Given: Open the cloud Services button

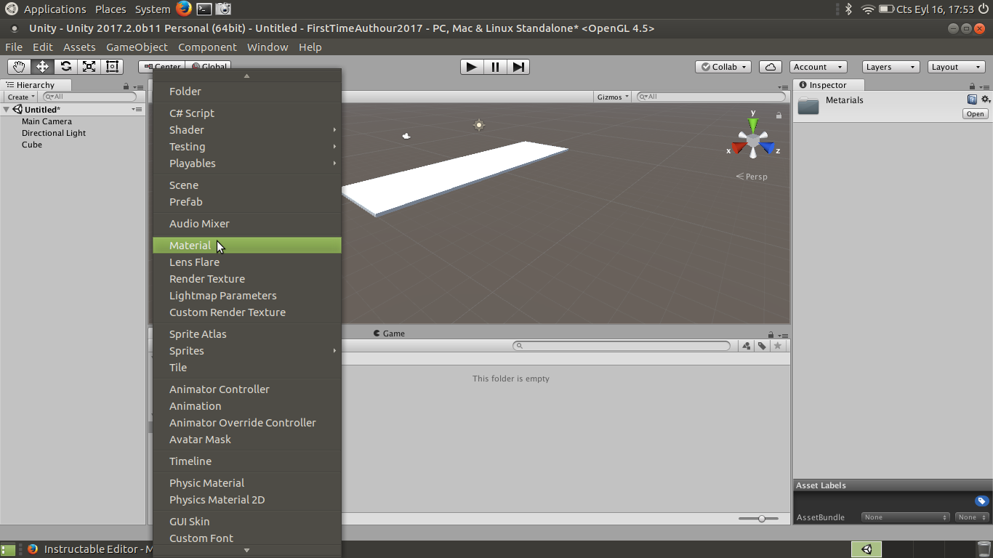Looking at the screenshot, I should pos(771,67).
